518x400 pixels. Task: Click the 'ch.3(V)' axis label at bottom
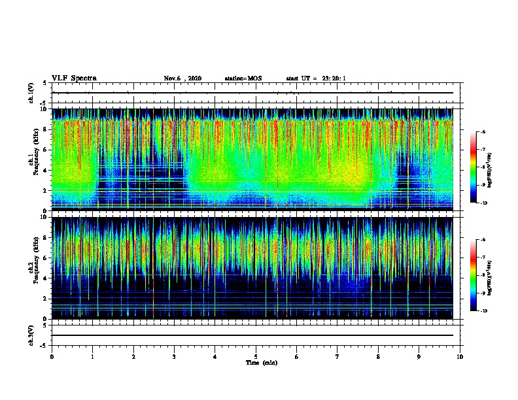click(31, 335)
